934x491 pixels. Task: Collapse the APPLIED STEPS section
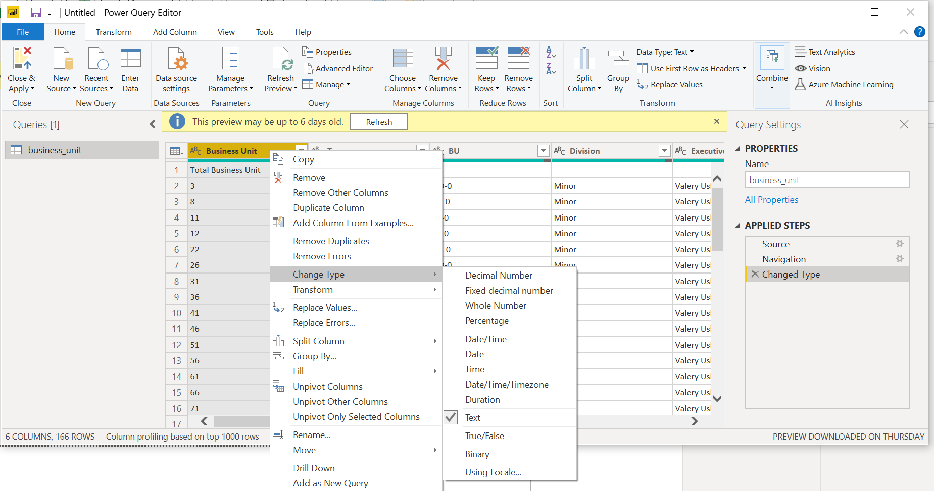pos(738,226)
